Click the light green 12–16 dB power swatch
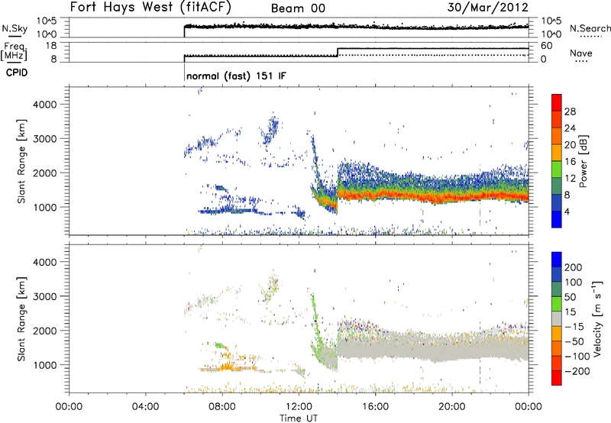611x423 pixels. 557,170
